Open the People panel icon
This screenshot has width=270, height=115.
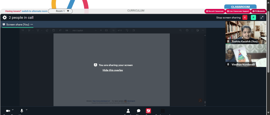(128, 111)
